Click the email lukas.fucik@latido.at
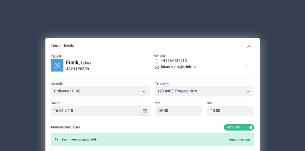This screenshot has width=305, height=151. (179, 67)
